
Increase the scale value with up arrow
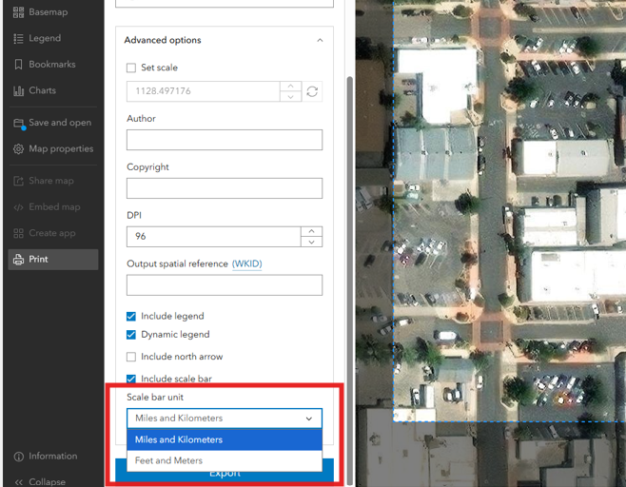tap(291, 87)
